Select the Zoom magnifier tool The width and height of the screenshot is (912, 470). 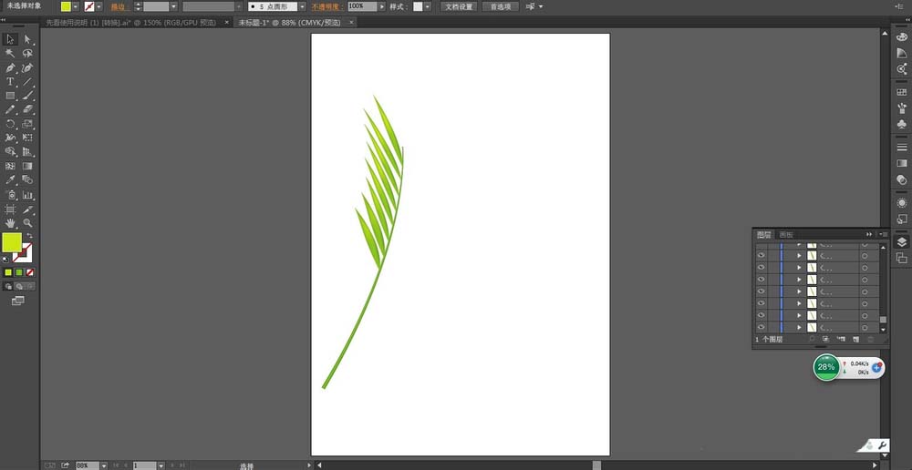27,223
